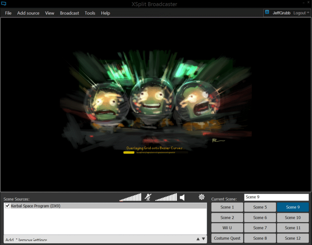The height and width of the screenshot is (245, 312).
Task: Click the Logout link
Action: 299,13
